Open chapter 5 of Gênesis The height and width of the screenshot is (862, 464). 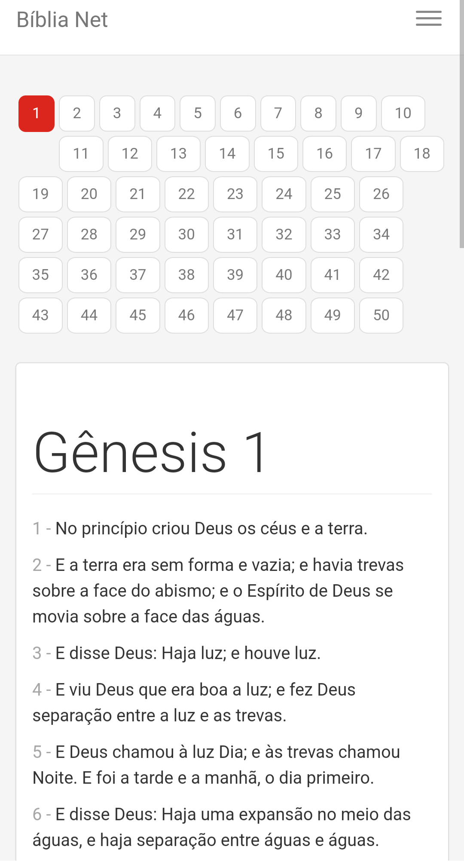[x=198, y=114]
